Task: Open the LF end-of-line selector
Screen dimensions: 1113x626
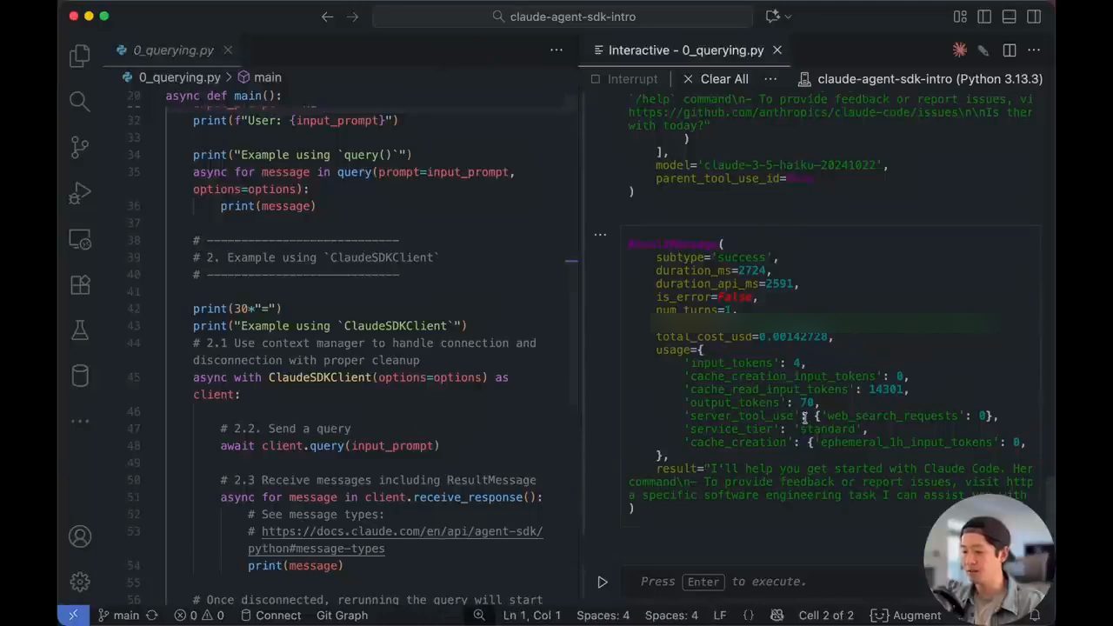Action: pyautogui.click(x=720, y=616)
